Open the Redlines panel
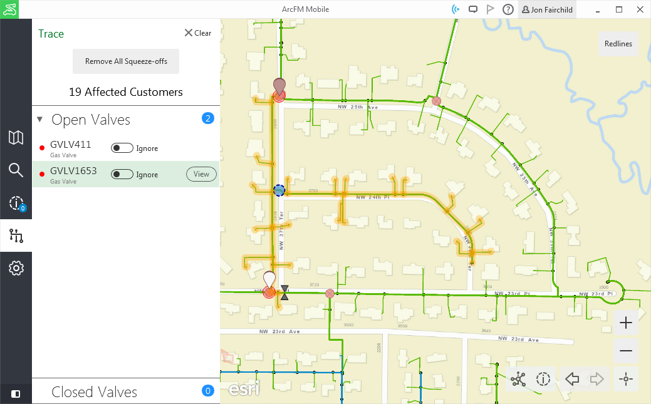The width and height of the screenshot is (651, 404). [618, 44]
